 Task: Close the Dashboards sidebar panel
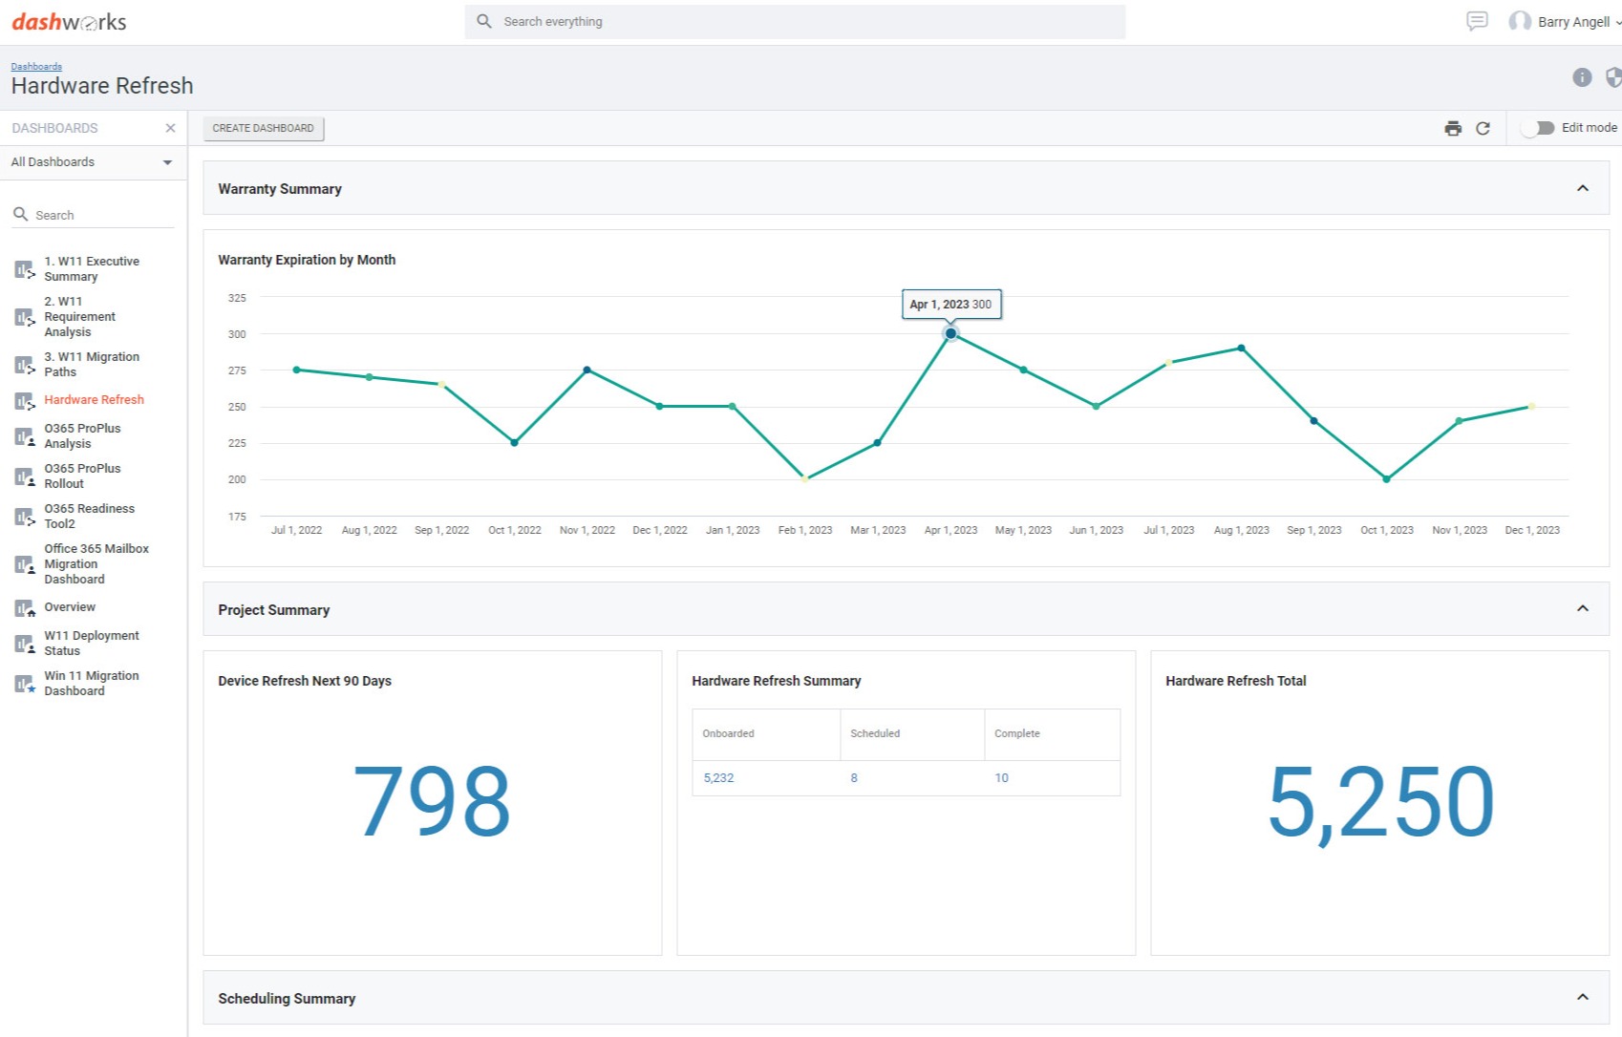click(170, 128)
